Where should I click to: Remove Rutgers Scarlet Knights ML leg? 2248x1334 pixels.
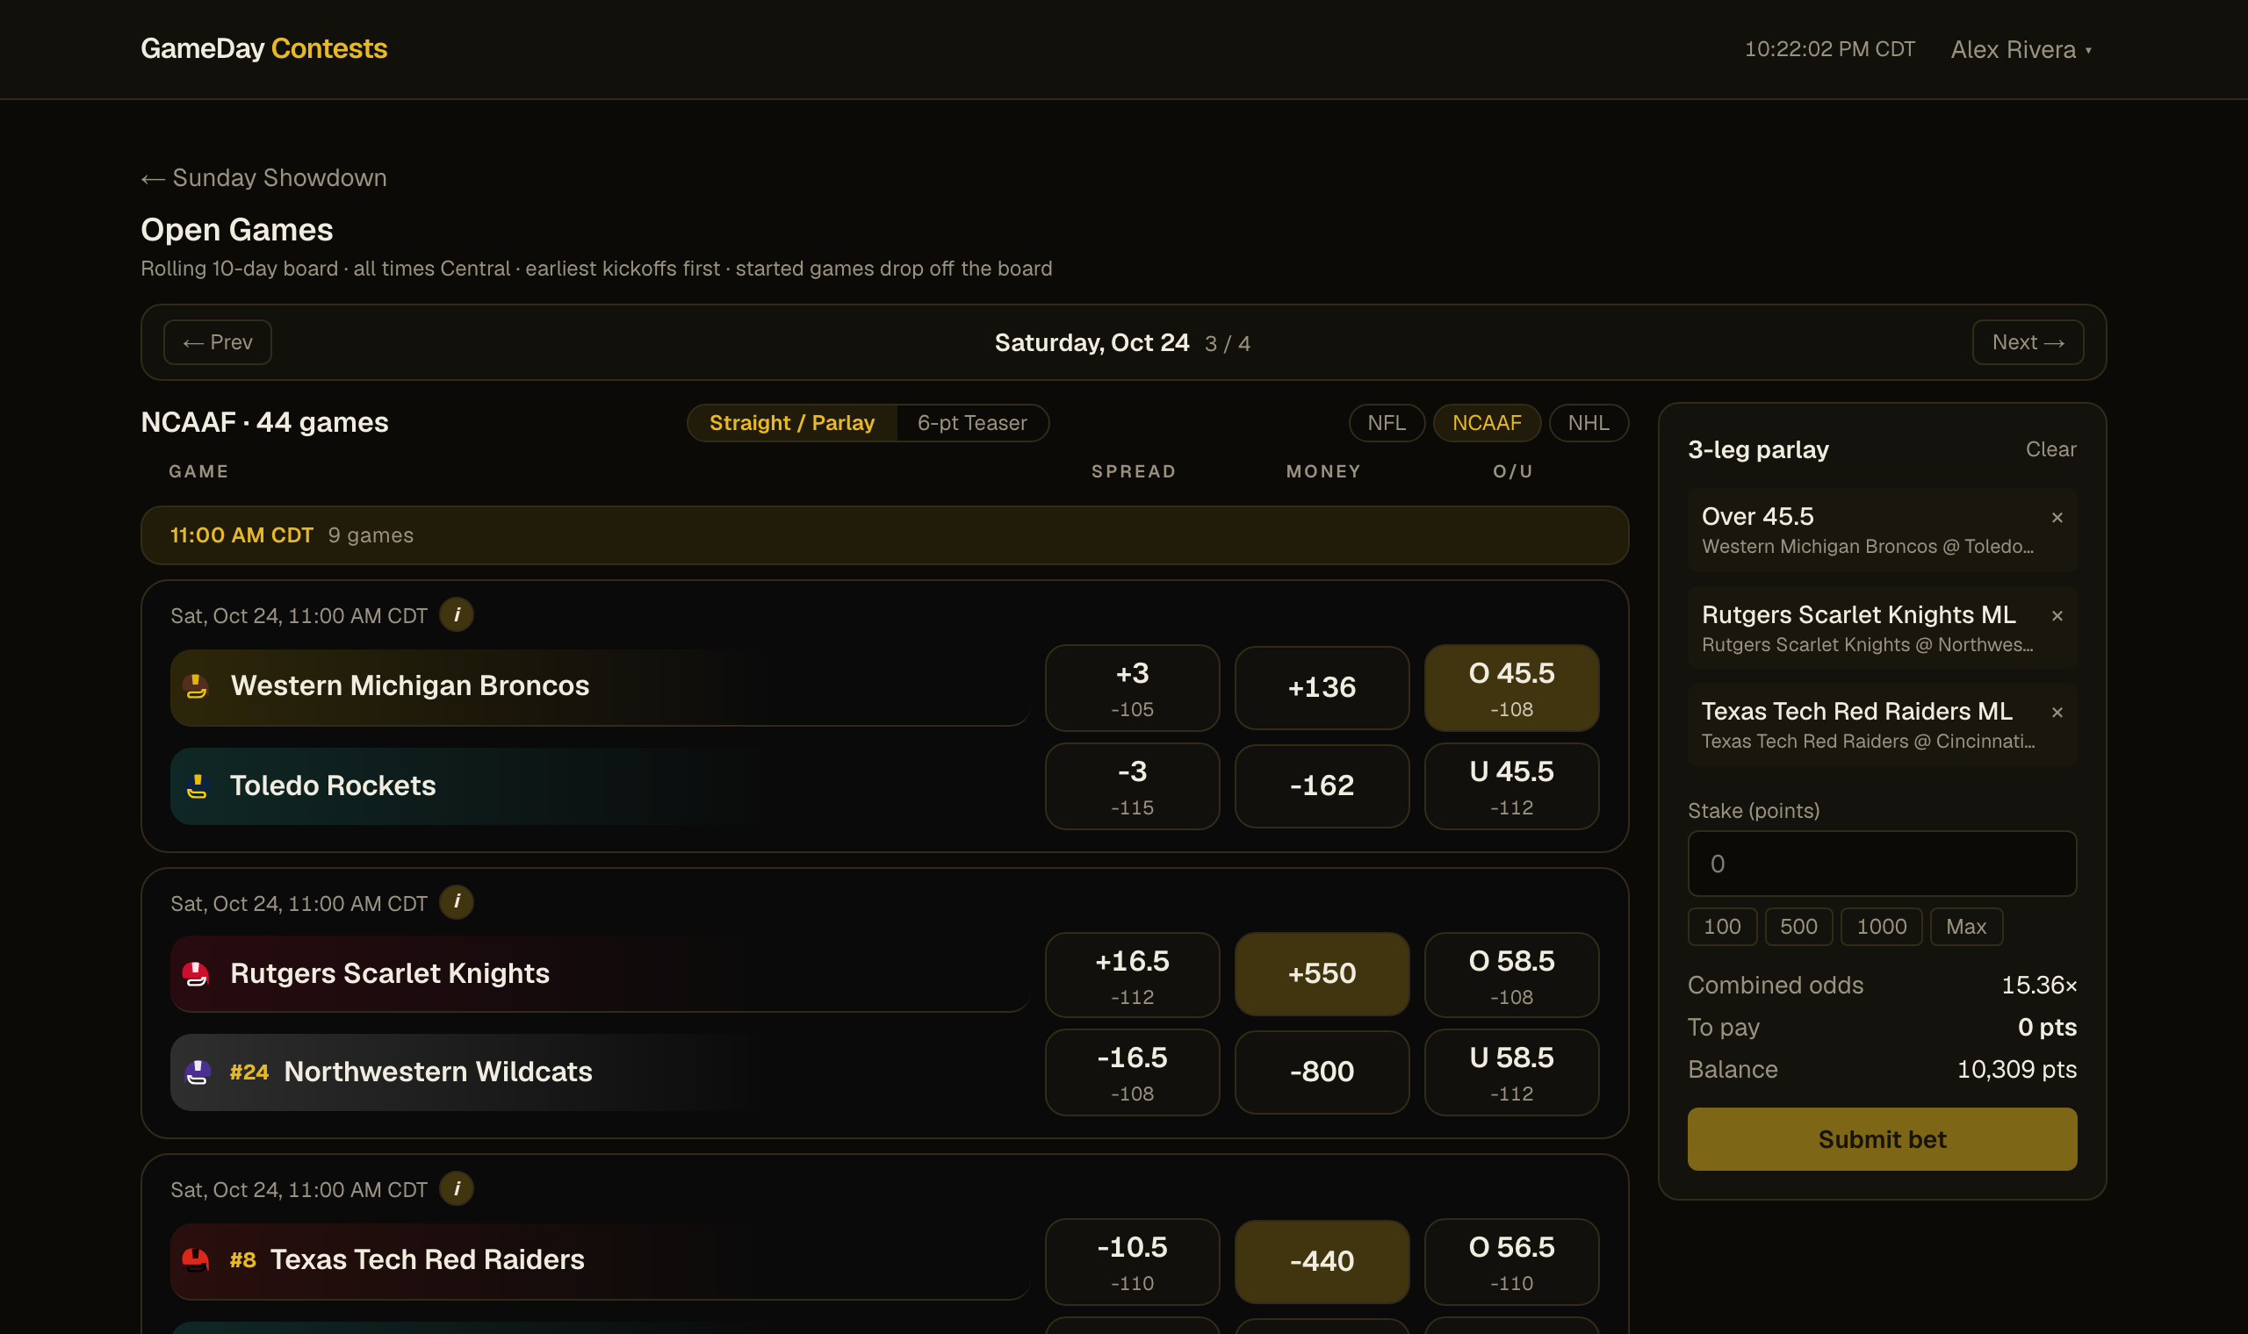tap(2057, 616)
